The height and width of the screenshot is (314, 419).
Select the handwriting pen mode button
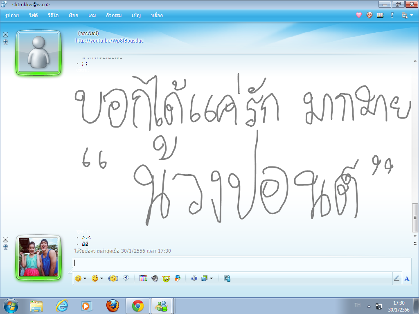click(396, 278)
